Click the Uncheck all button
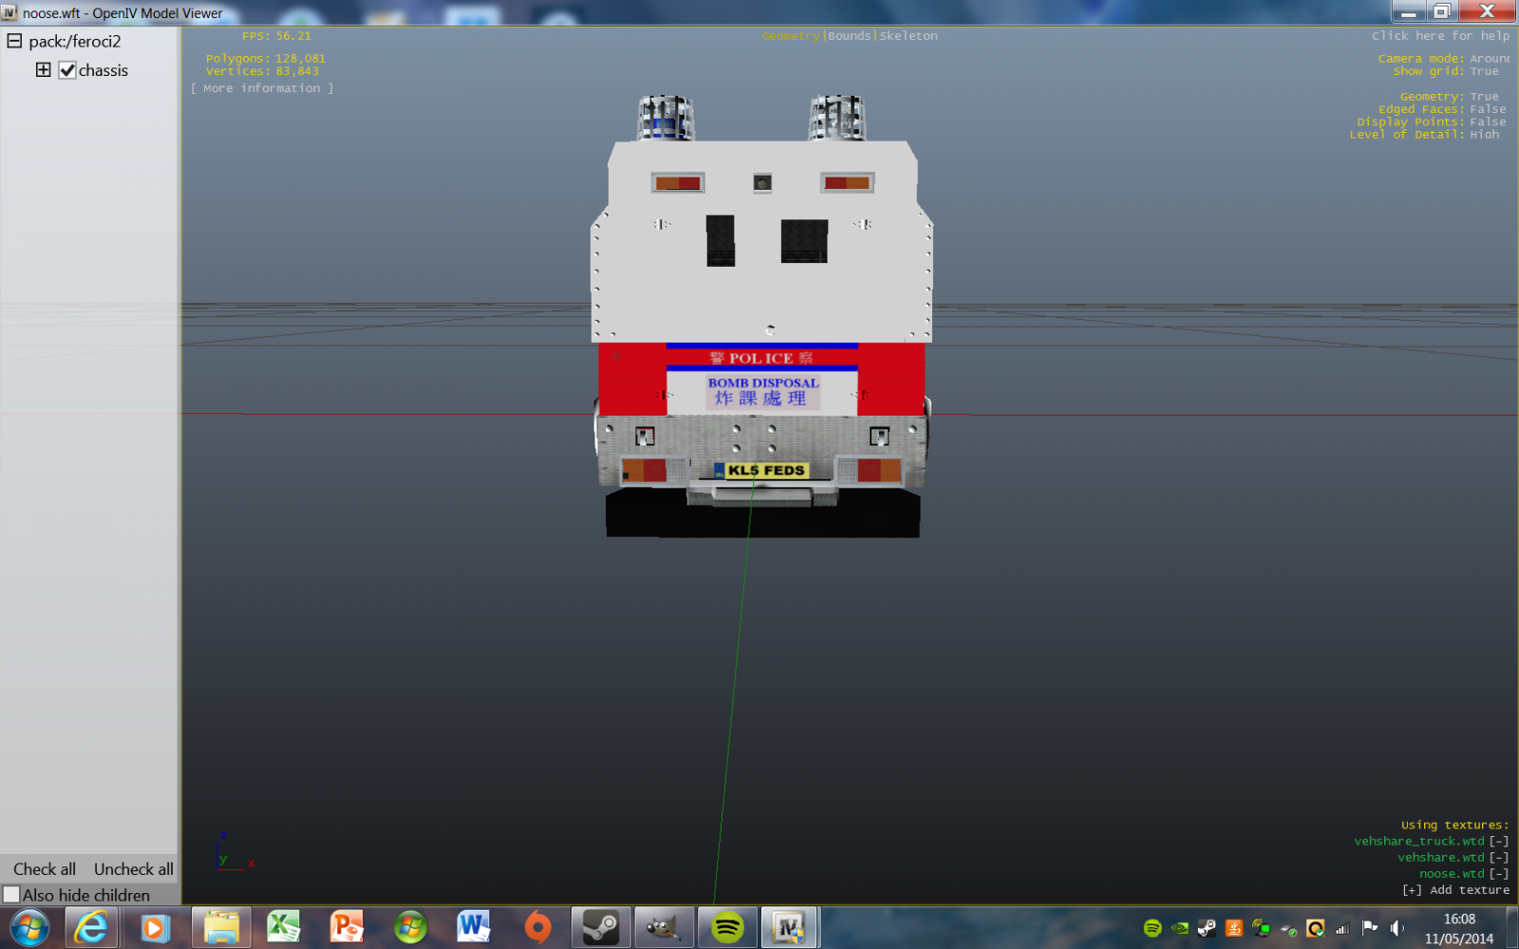 tap(133, 869)
